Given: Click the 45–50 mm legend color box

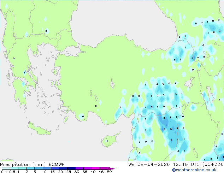Looking at the screenshot, I should [x=104, y=168].
